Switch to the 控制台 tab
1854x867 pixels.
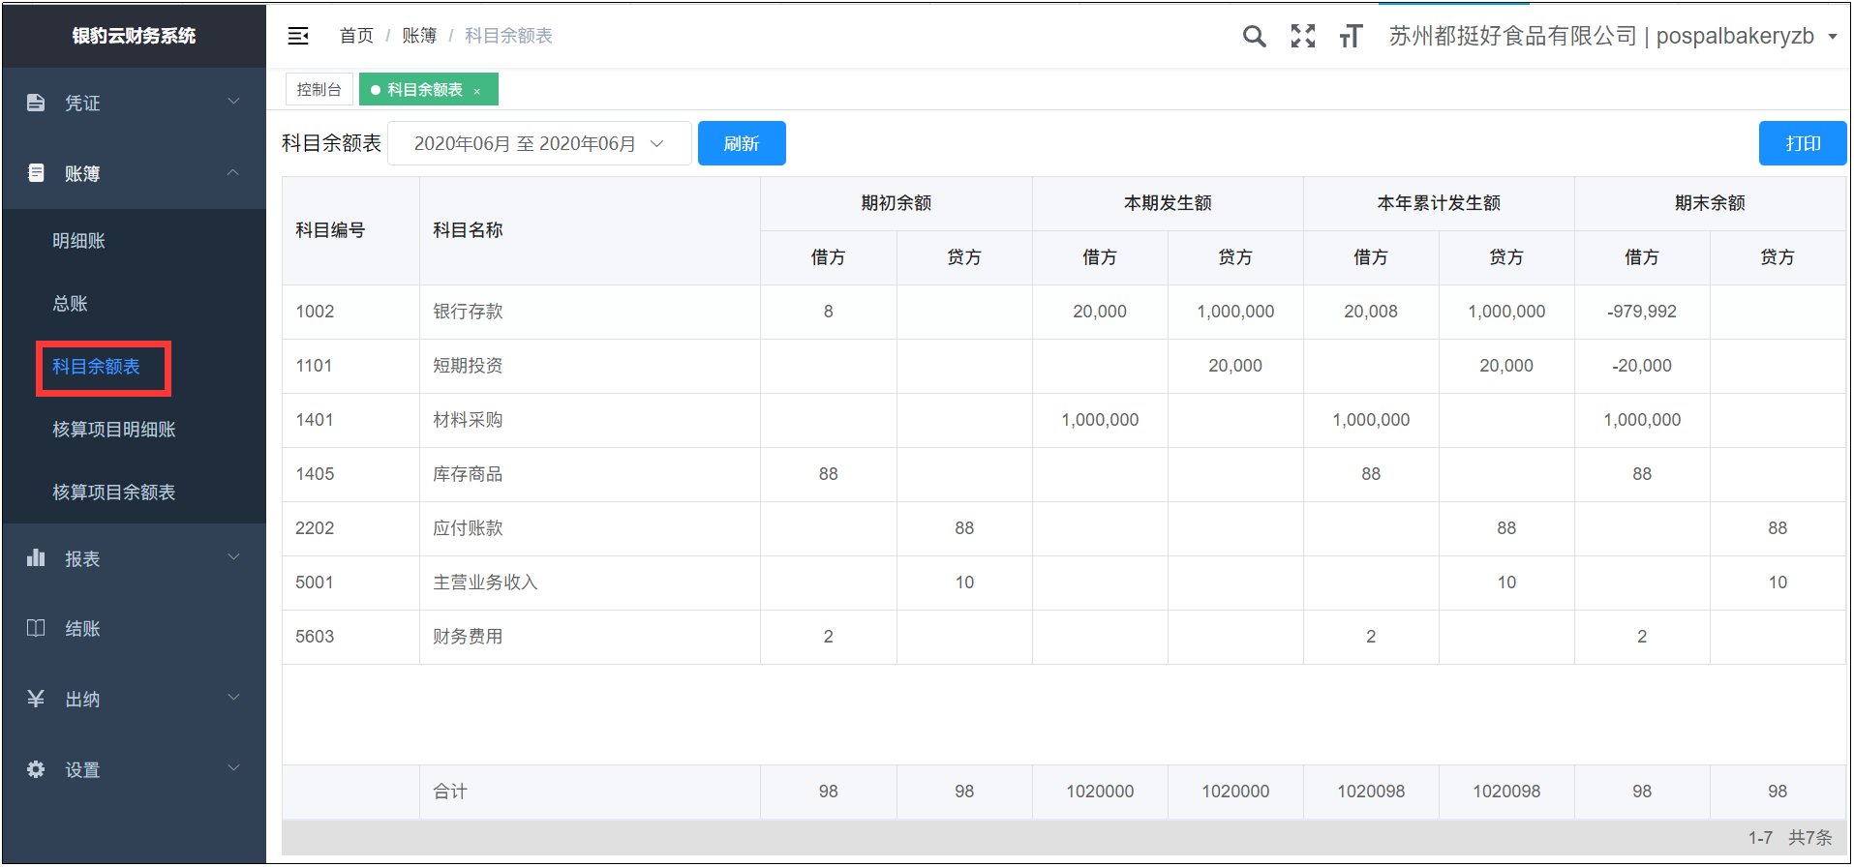(x=319, y=90)
